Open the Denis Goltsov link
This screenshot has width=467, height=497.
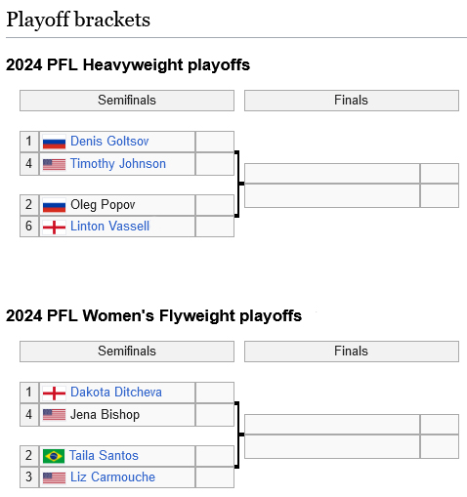click(x=109, y=142)
